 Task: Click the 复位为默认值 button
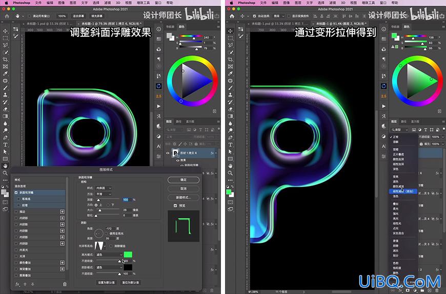pos(131,283)
